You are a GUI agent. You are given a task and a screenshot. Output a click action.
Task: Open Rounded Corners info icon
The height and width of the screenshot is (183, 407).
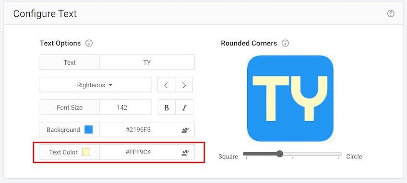(x=285, y=43)
